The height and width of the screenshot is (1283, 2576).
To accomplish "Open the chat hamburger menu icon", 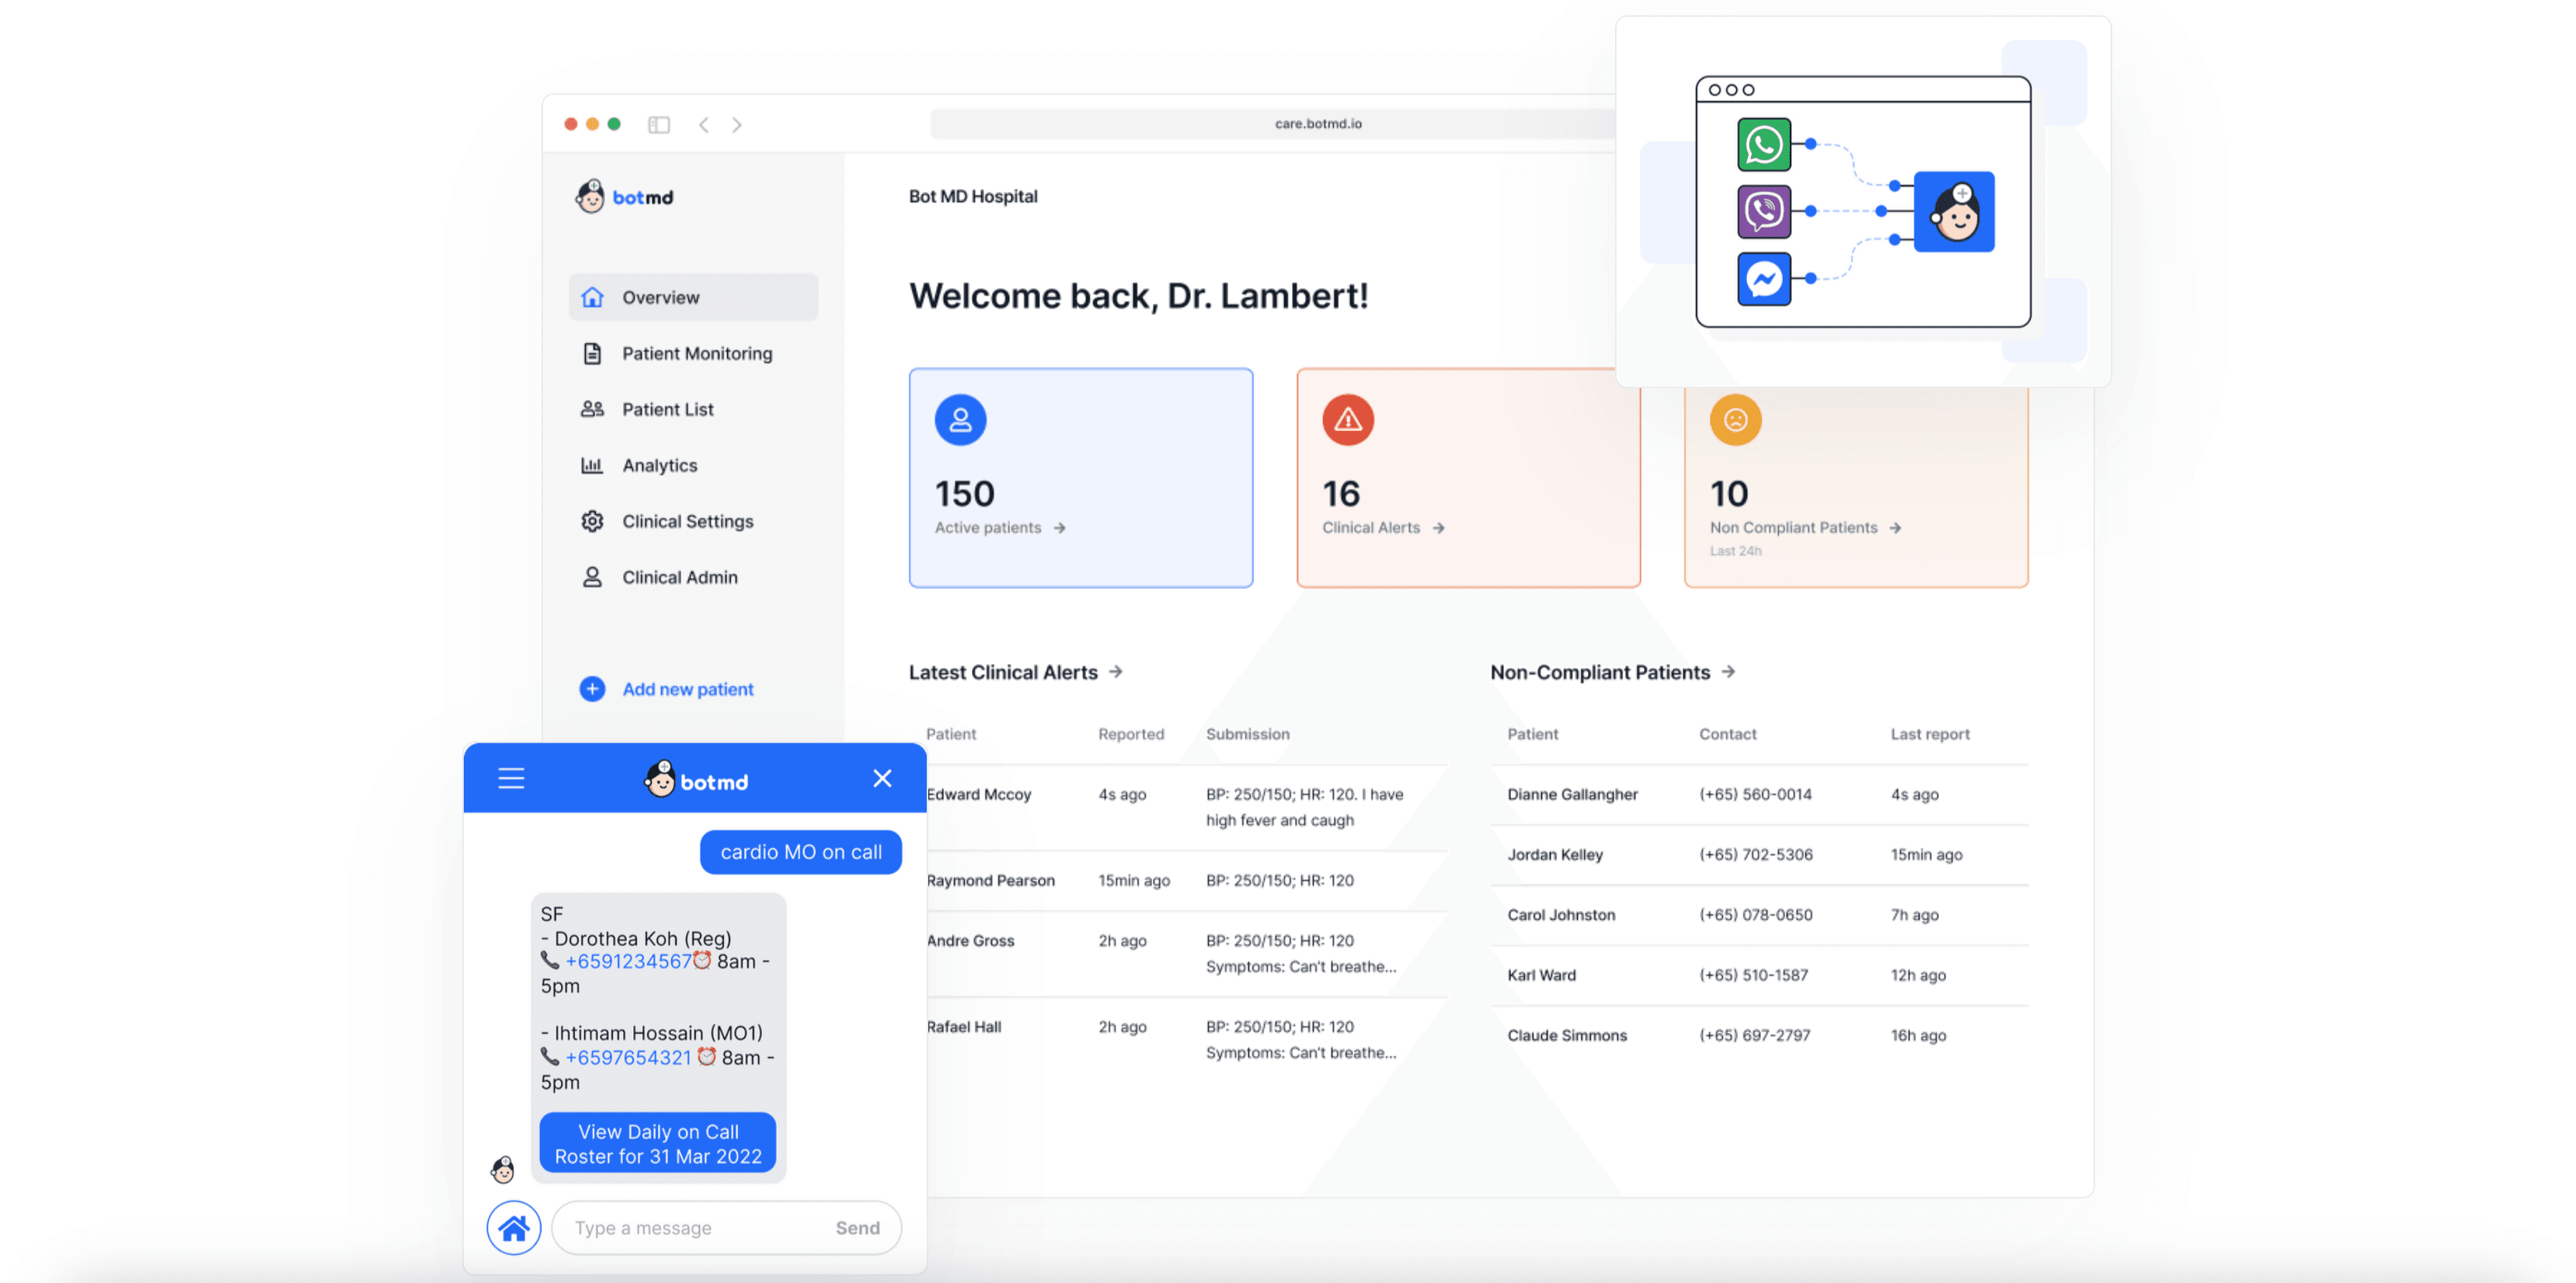I will (x=511, y=779).
